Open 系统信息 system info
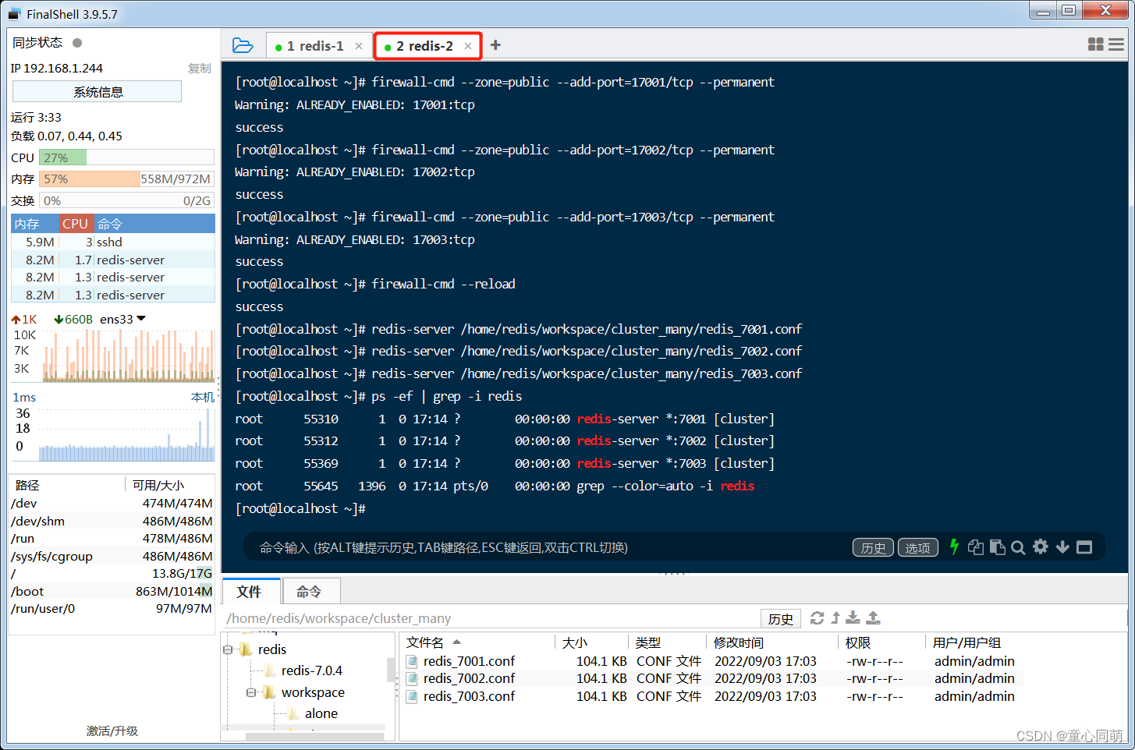 tap(98, 92)
